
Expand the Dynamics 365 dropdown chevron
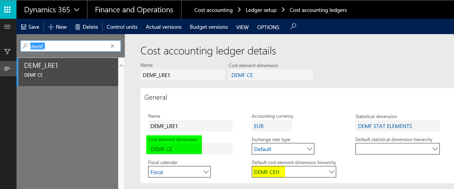click(76, 10)
